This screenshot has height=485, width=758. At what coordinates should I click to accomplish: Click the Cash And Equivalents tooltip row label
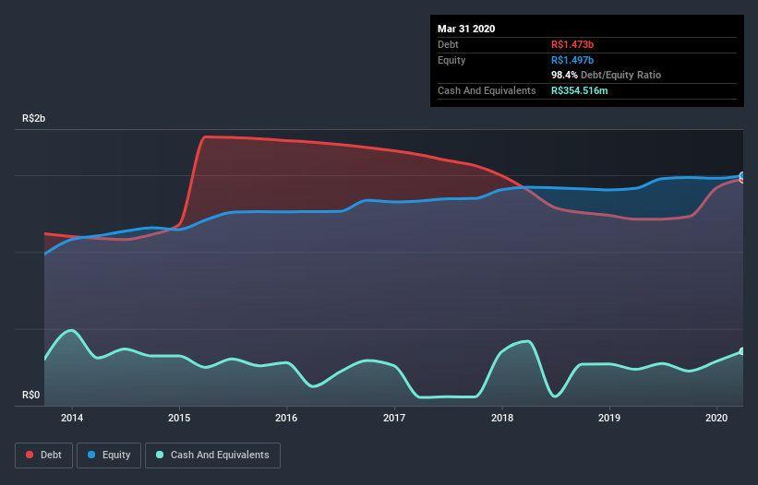(x=487, y=90)
